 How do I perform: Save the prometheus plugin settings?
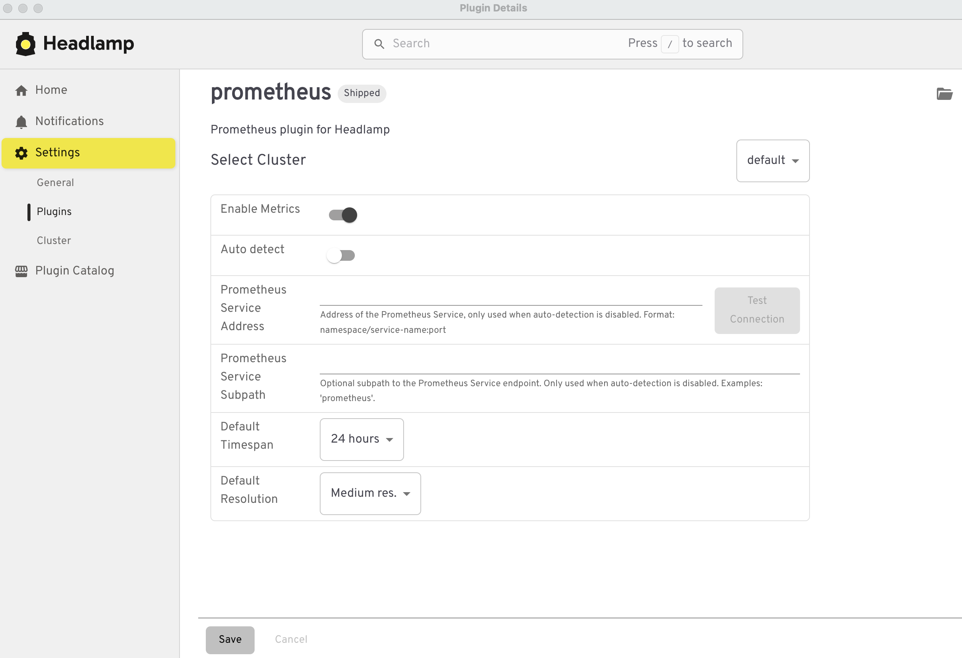tap(230, 639)
